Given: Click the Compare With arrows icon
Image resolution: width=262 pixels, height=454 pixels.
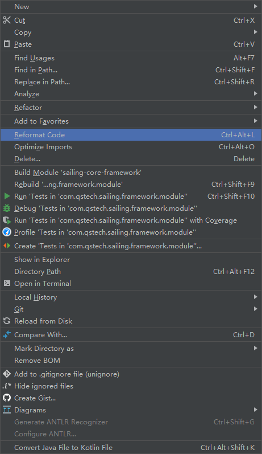Looking at the screenshot, I should click(7, 334).
